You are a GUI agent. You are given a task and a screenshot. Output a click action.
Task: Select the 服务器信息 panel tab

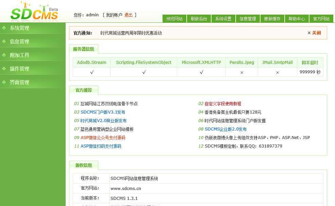tap(84, 49)
